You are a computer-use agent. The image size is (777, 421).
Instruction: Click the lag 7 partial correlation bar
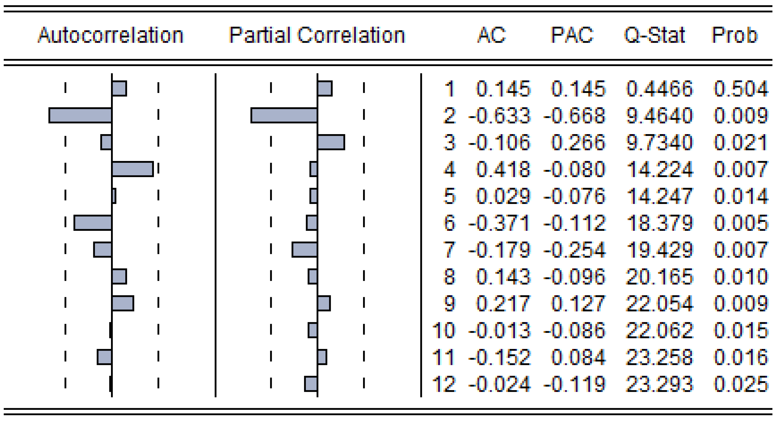click(x=305, y=250)
